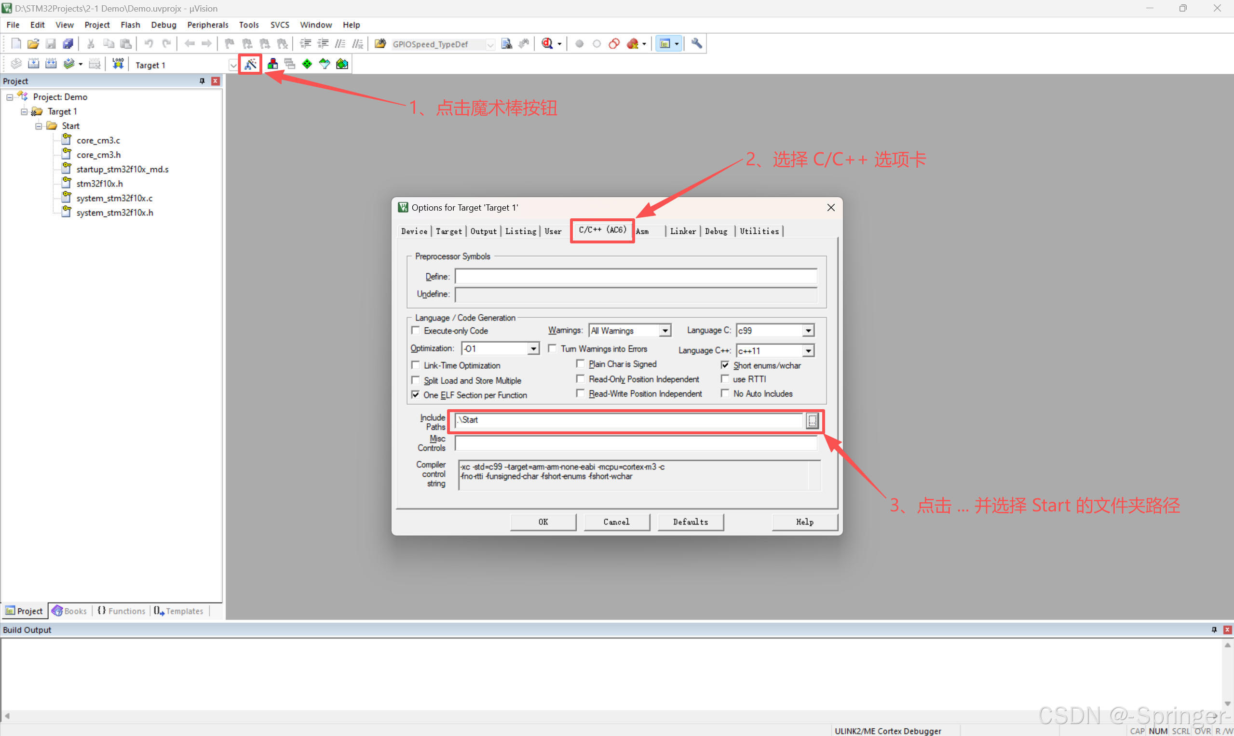Open the Peripherals menu

click(x=207, y=25)
